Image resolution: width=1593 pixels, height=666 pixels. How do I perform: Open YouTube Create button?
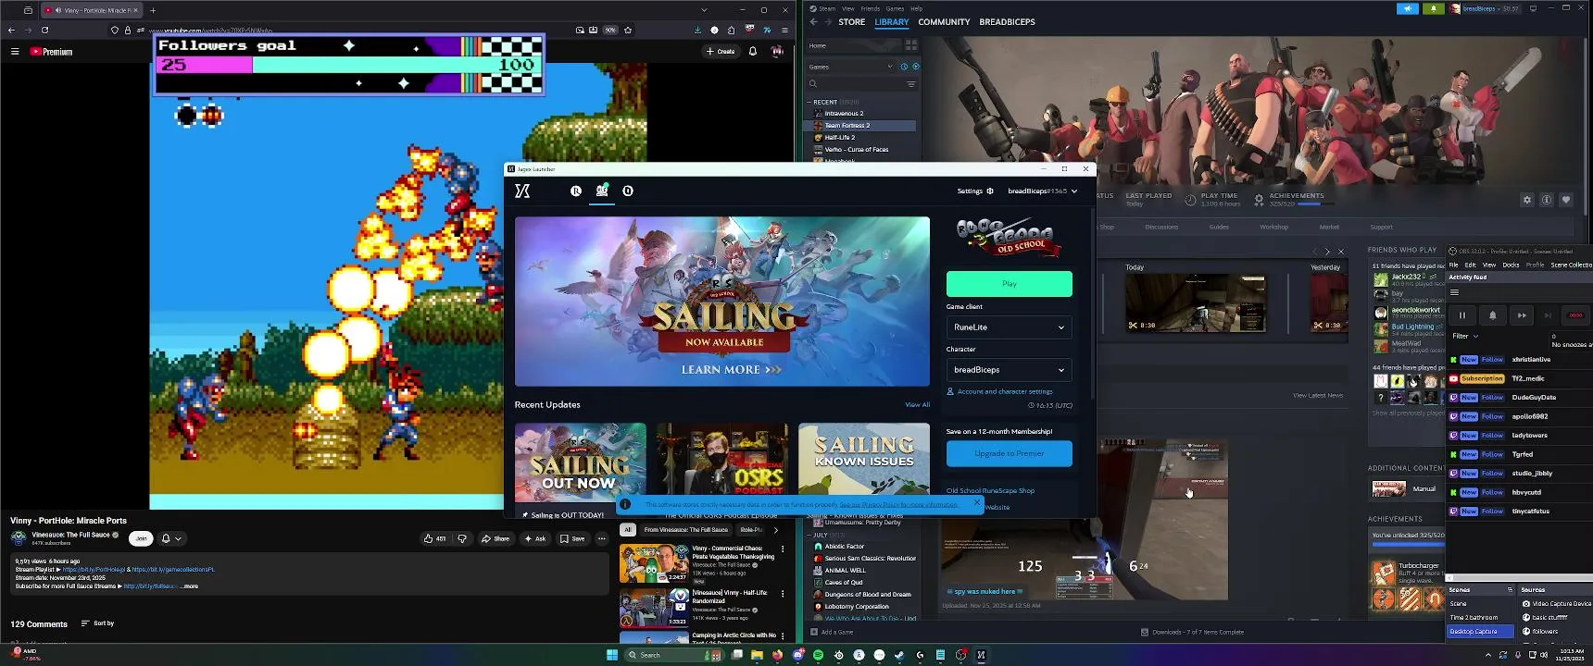click(x=721, y=52)
